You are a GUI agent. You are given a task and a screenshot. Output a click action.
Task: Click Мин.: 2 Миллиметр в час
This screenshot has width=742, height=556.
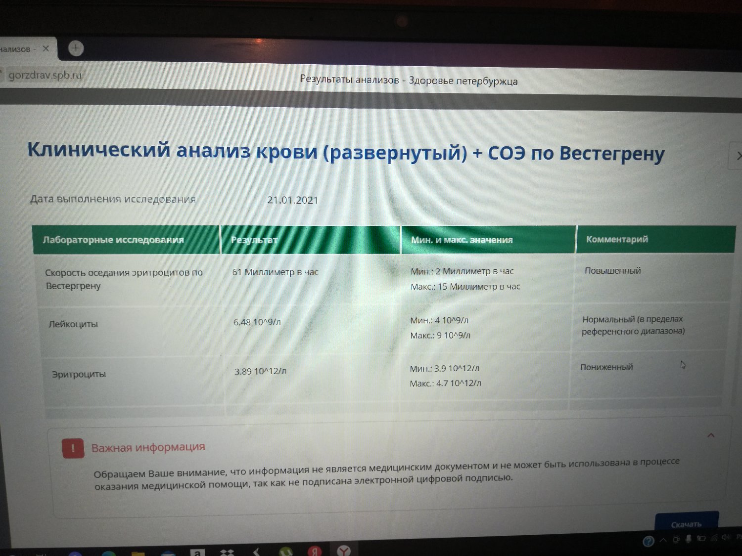click(x=462, y=271)
